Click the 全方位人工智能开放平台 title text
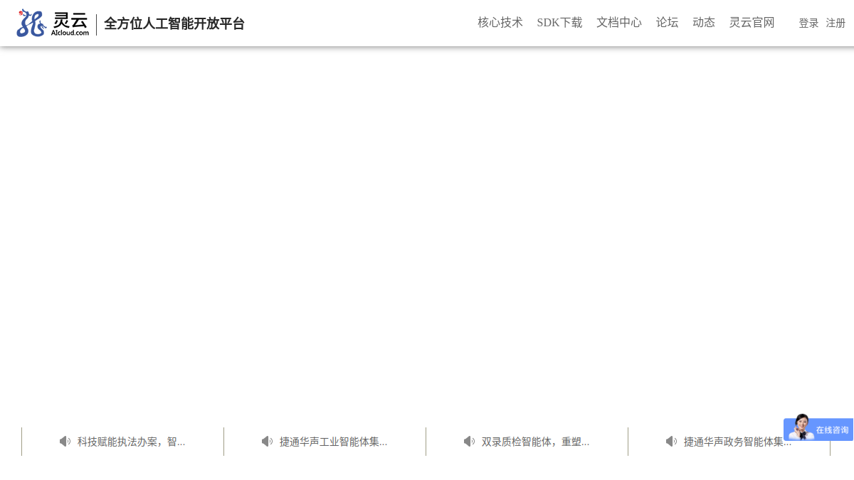This screenshot has height=480, width=854. click(174, 23)
